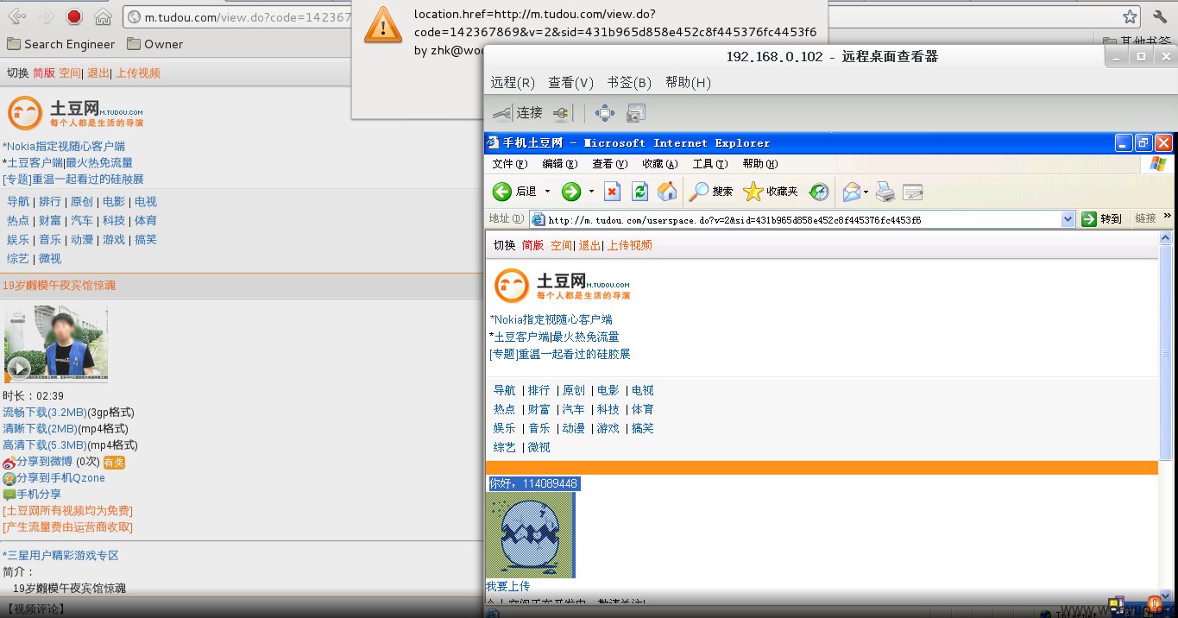Open IE search 搜索
1178x618 pixels.
click(711, 192)
